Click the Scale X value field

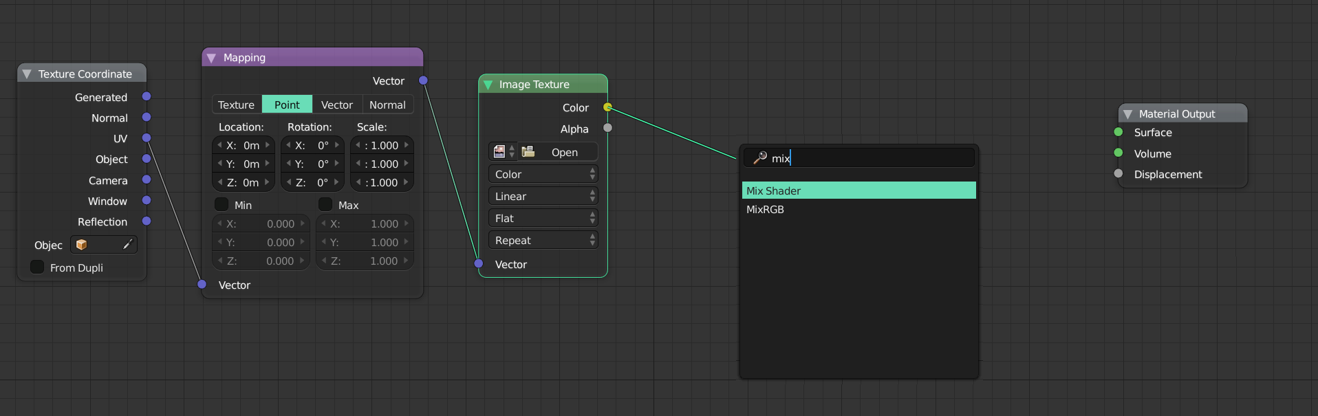[x=382, y=145]
